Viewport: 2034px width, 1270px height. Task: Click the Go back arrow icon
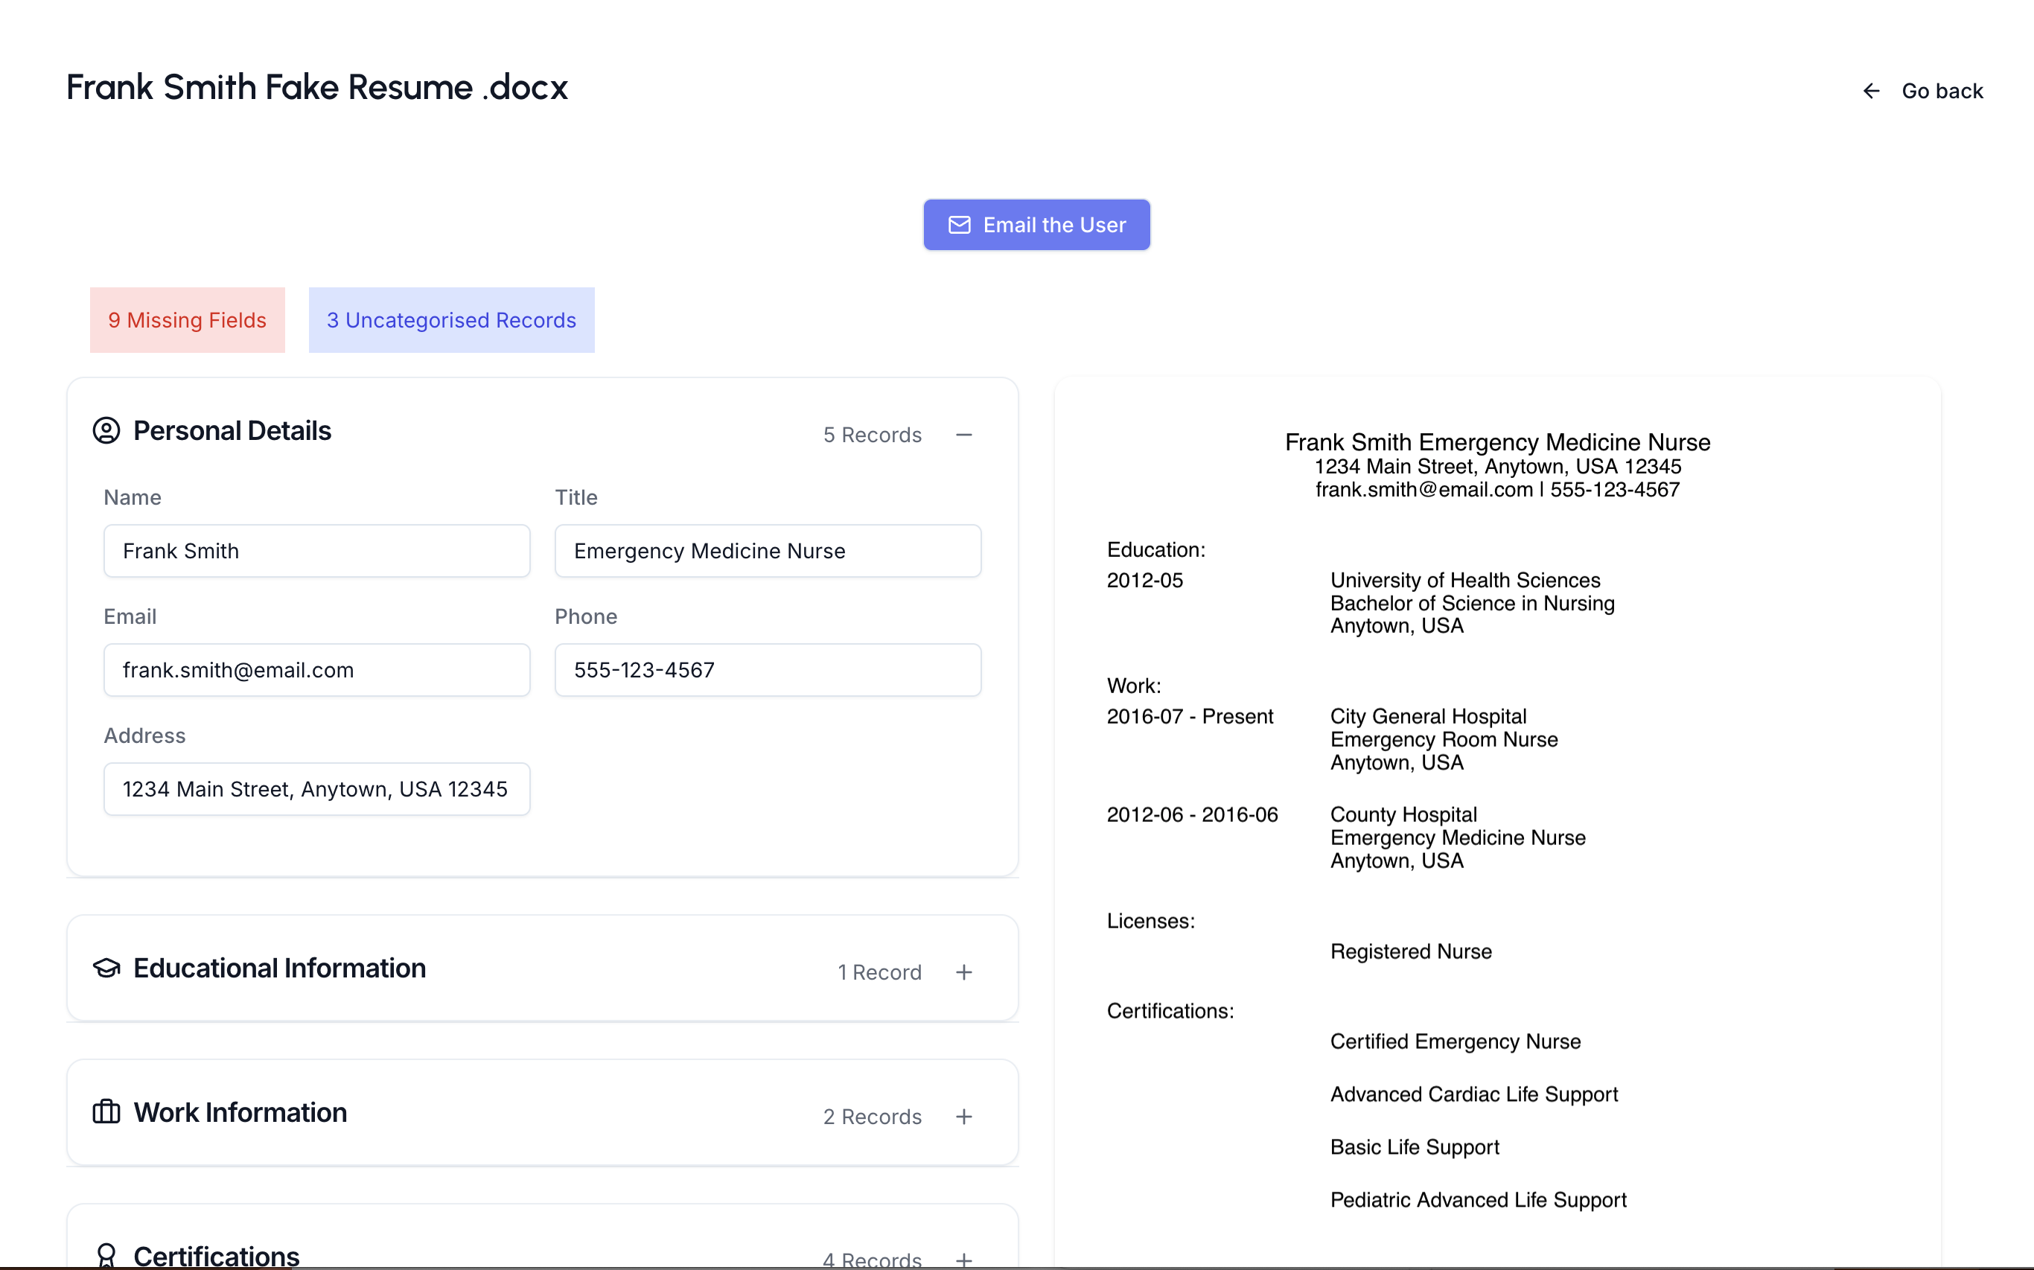[1871, 91]
